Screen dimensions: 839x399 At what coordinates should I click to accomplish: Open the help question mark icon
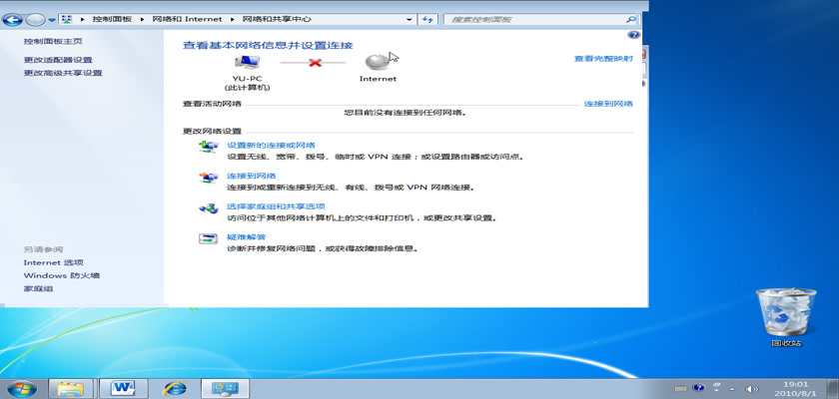633,35
